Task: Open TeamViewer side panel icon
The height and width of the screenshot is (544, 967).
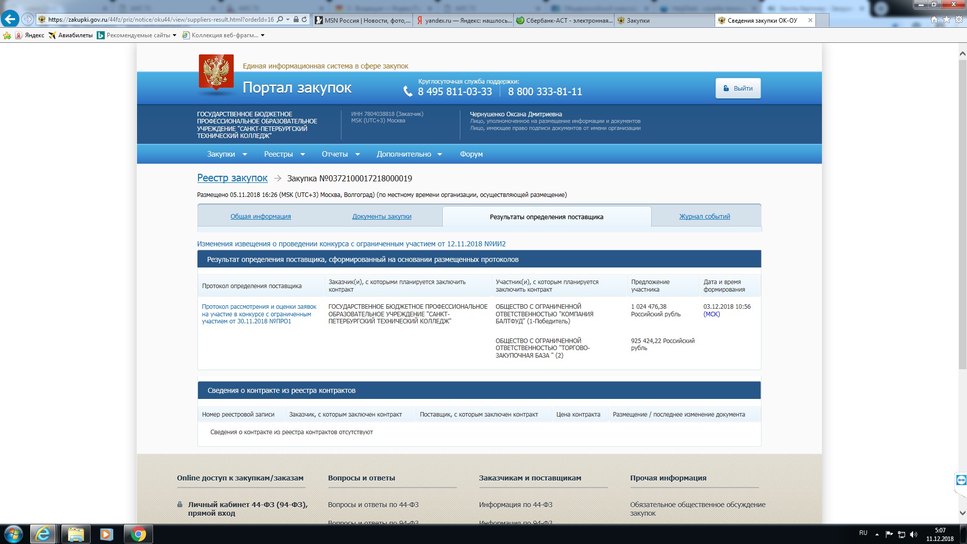Action: [x=961, y=480]
